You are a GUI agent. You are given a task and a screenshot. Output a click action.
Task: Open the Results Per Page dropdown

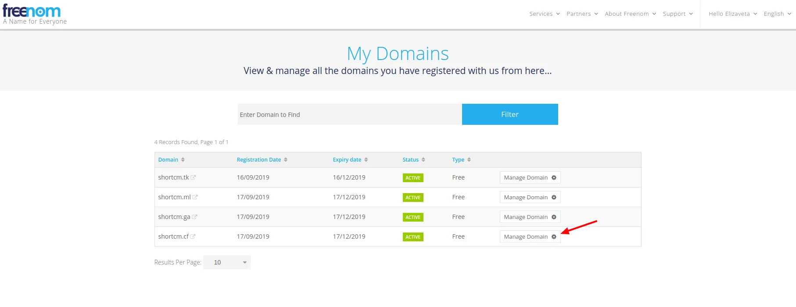(x=227, y=262)
